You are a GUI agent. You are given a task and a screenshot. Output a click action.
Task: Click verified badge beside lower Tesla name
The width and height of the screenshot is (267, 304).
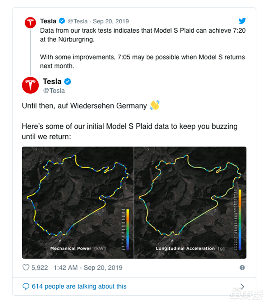(x=67, y=82)
